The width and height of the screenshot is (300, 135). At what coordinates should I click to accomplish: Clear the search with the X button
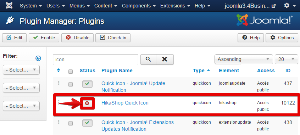[165, 60]
